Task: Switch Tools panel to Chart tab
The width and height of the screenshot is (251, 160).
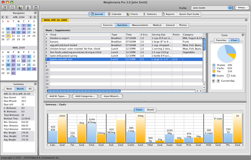Action: (234, 40)
